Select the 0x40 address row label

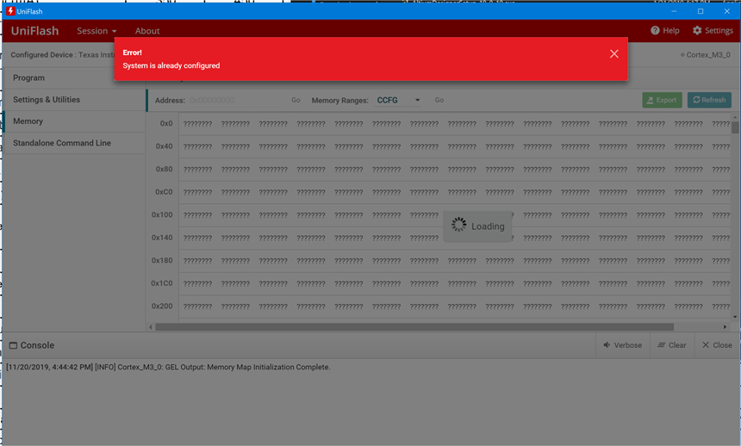click(x=165, y=146)
